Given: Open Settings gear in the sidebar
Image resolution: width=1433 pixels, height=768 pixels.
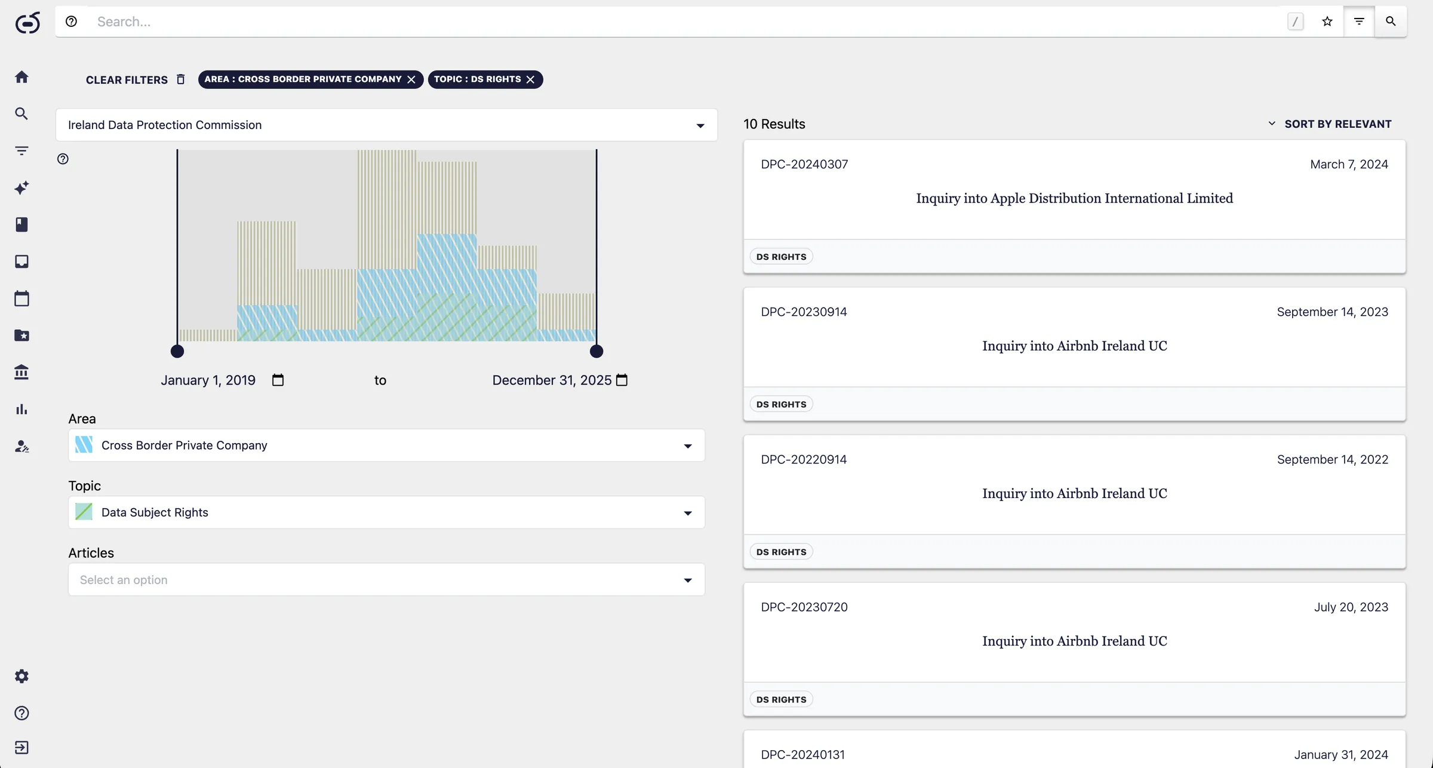Looking at the screenshot, I should [x=21, y=676].
